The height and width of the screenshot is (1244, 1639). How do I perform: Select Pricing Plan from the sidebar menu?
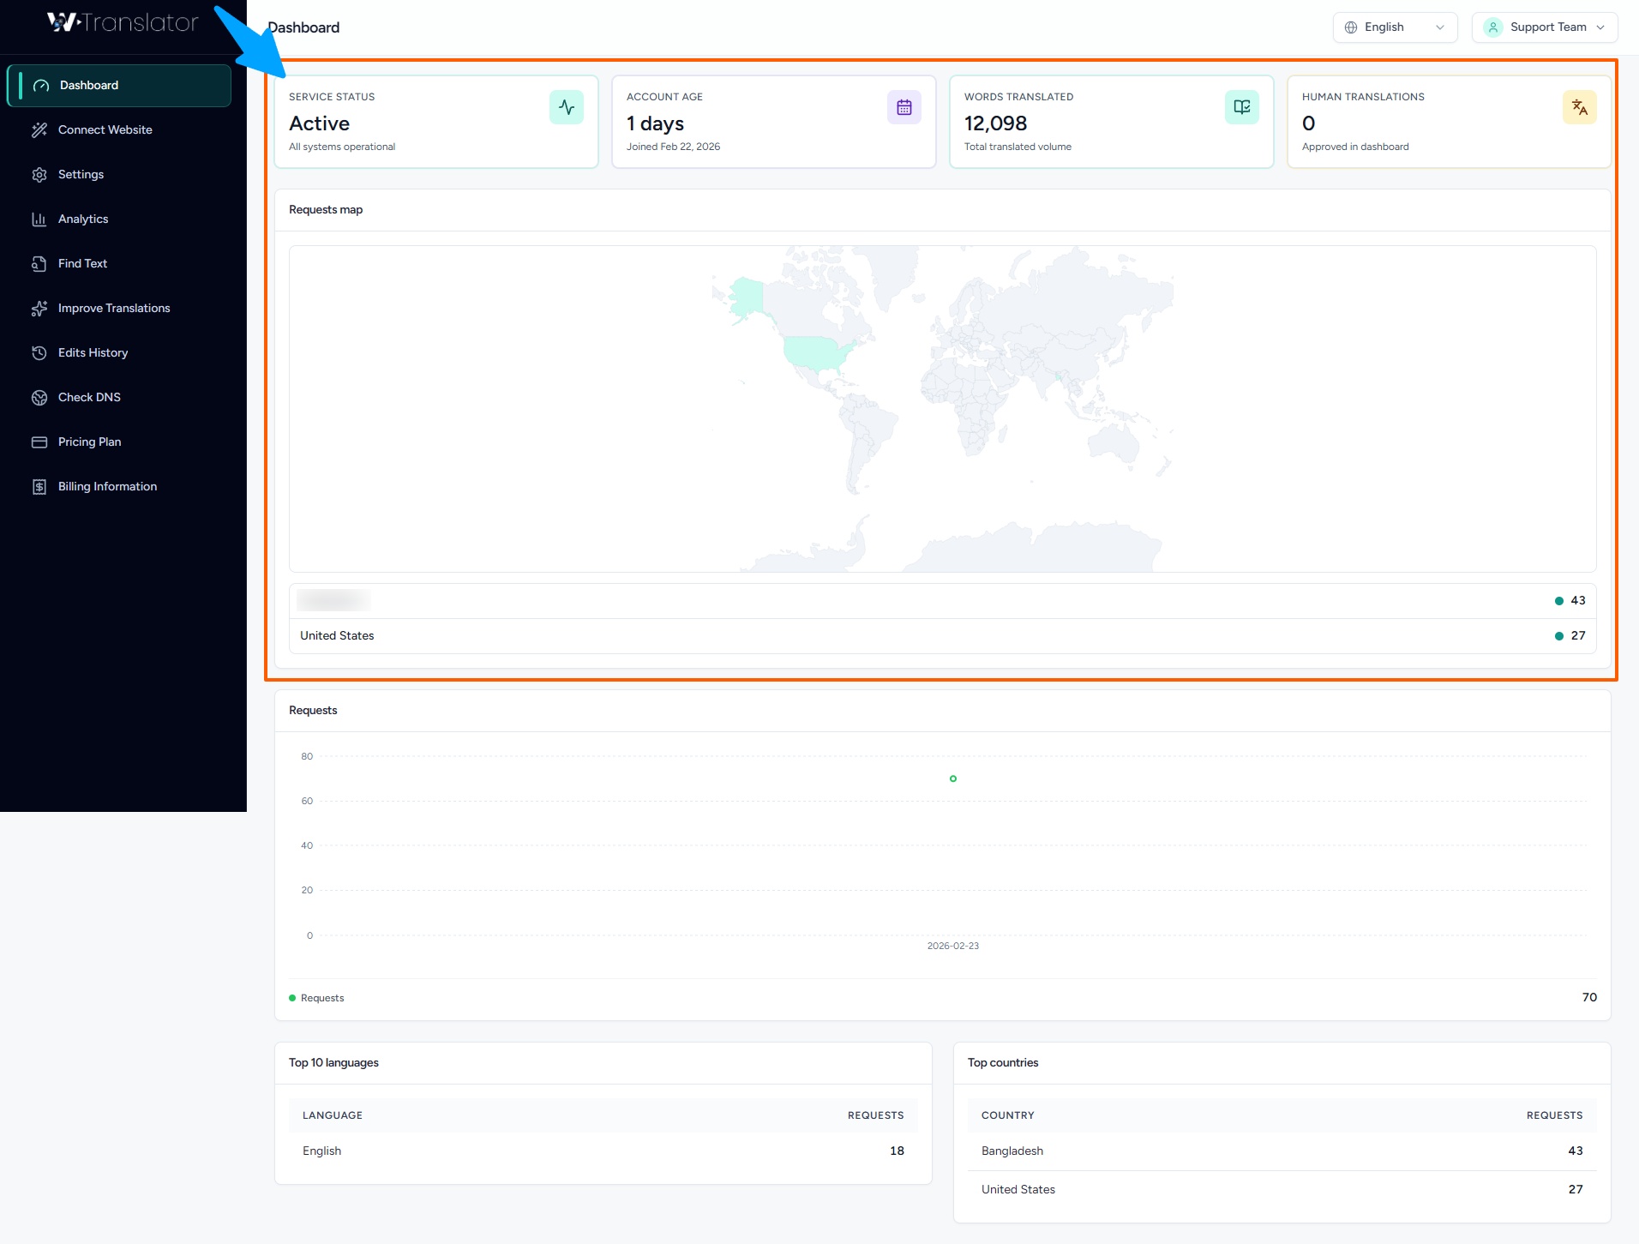(x=89, y=442)
